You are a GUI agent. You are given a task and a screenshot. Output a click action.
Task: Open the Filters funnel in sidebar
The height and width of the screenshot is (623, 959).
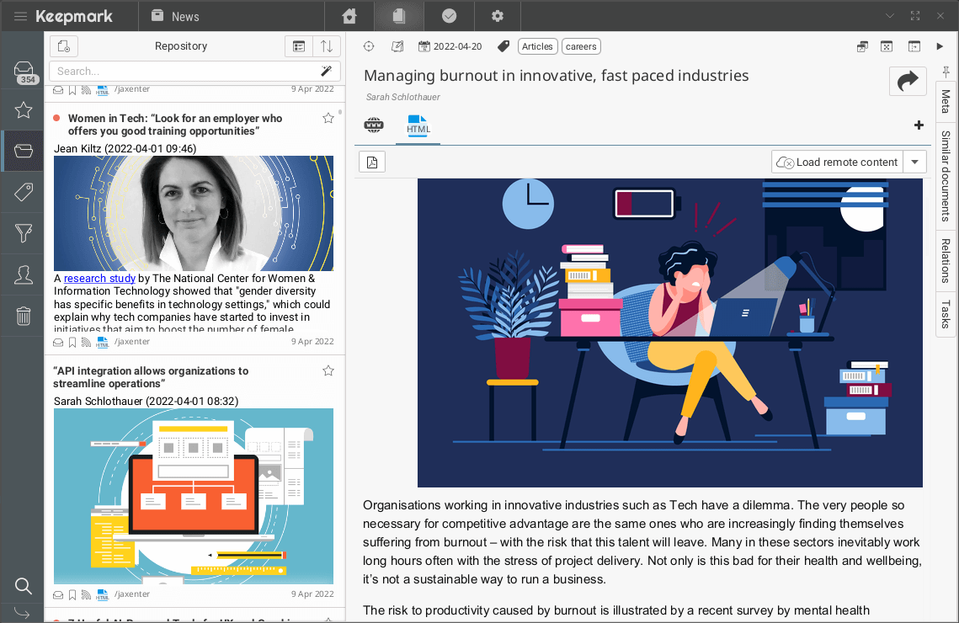[x=24, y=233]
